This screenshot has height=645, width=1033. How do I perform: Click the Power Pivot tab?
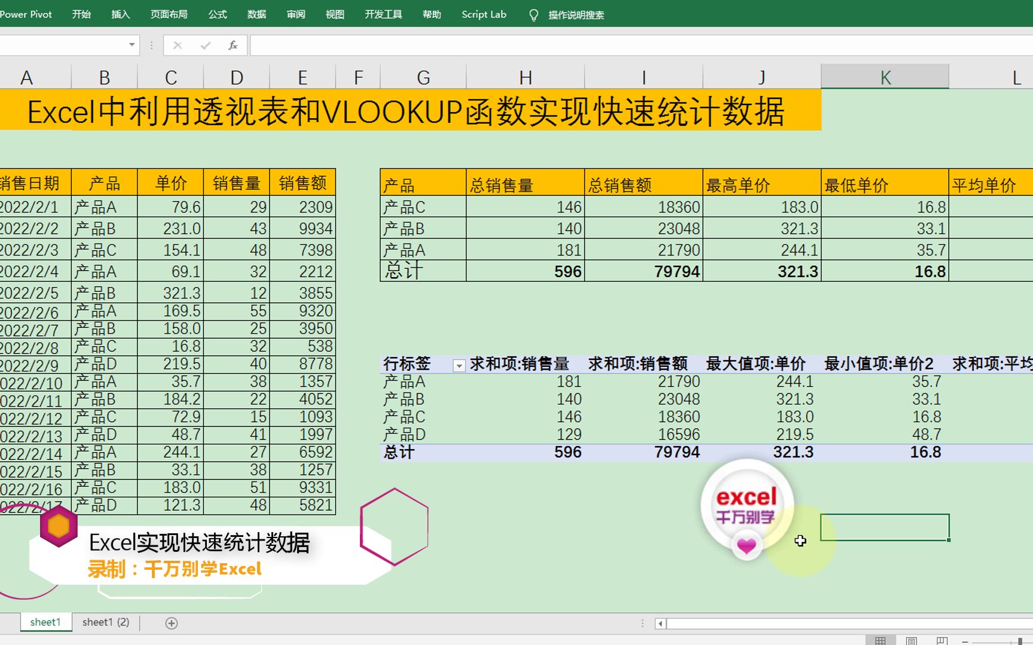pyautogui.click(x=26, y=14)
